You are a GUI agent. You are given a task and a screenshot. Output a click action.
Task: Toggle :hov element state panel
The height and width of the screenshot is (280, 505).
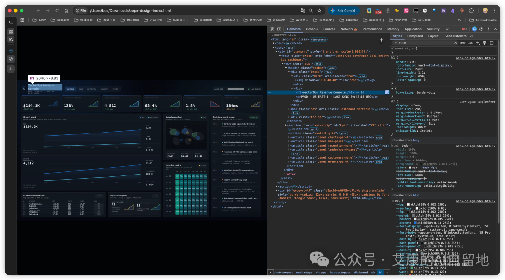(x=463, y=43)
